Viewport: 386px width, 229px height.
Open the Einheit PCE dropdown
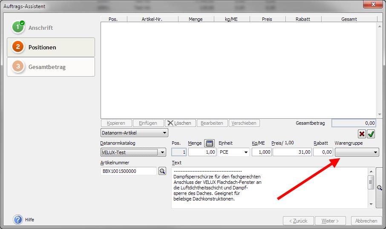(233, 152)
